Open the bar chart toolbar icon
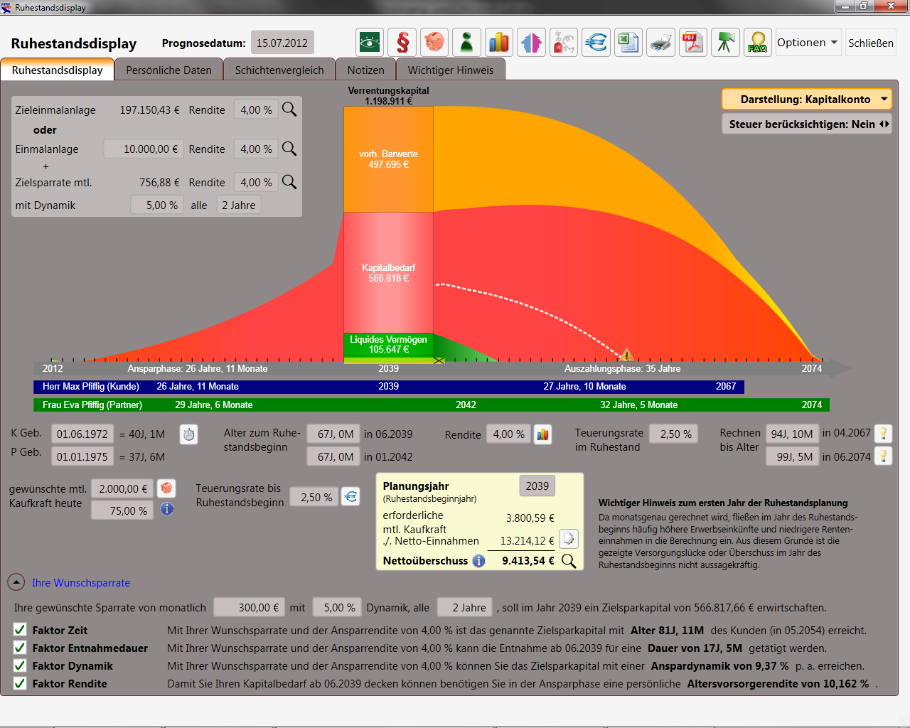 coord(499,43)
